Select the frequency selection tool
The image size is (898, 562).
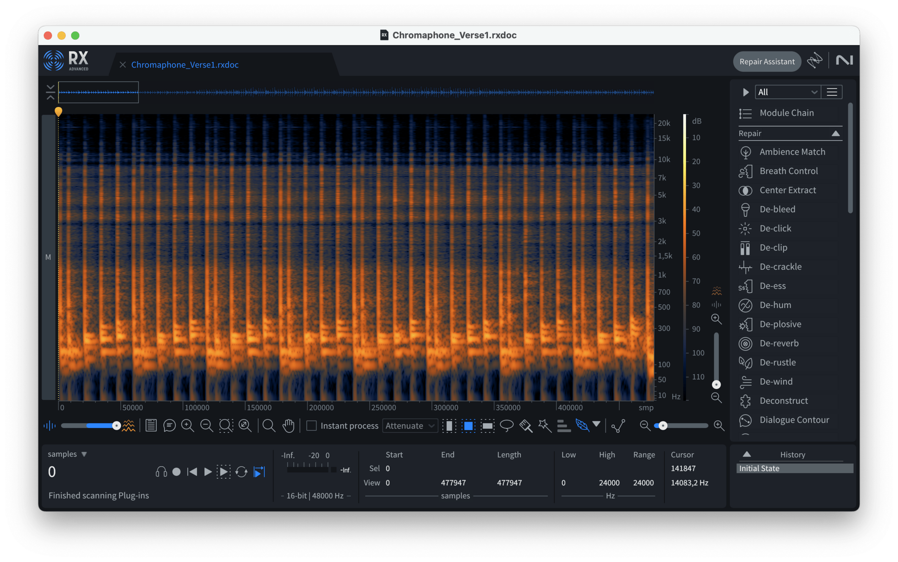[x=487, y=425]
